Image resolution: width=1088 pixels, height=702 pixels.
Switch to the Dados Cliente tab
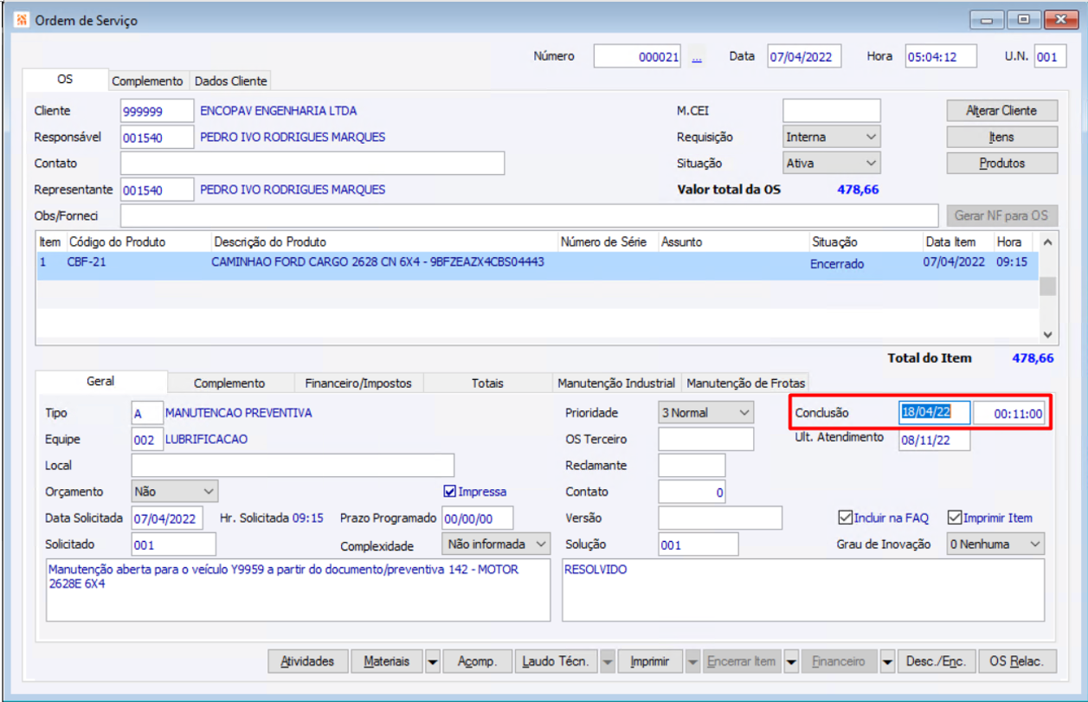[x=230, y=81]
